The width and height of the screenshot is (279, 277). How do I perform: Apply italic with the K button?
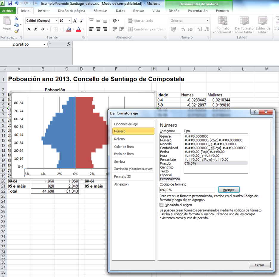click(36, 29)
